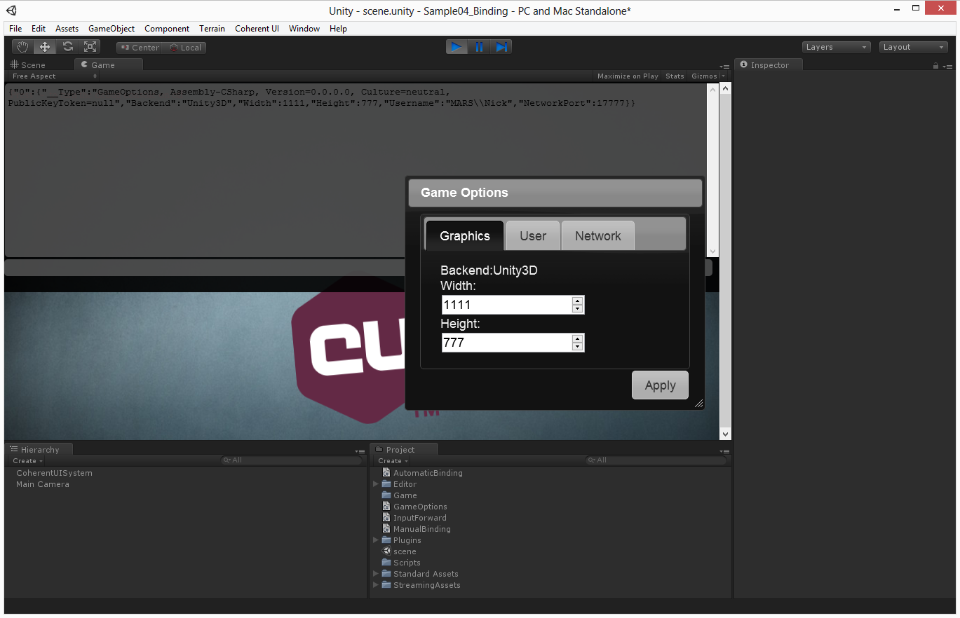Open the GameObject menu
960x618 pixels.
111,29
